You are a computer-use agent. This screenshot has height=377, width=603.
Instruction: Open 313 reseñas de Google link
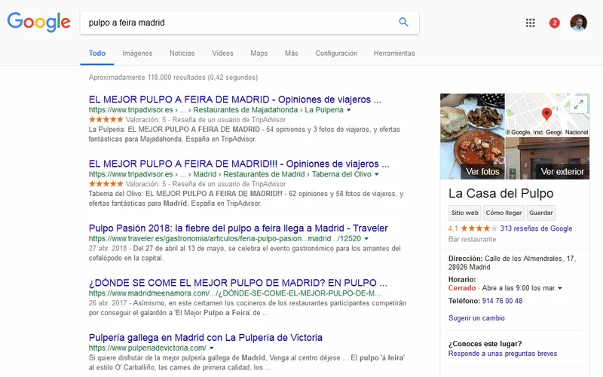(536, 228)
